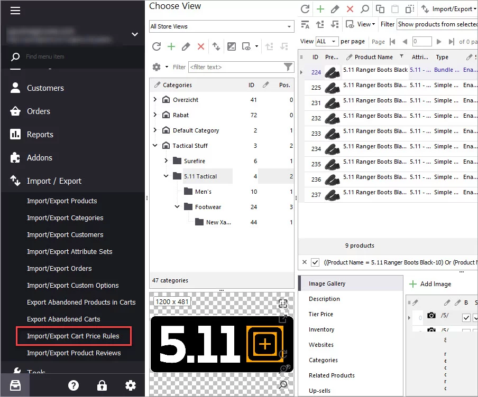478x397 pixels.
Task: Open the products View dropdown
Action: point(361,24)
